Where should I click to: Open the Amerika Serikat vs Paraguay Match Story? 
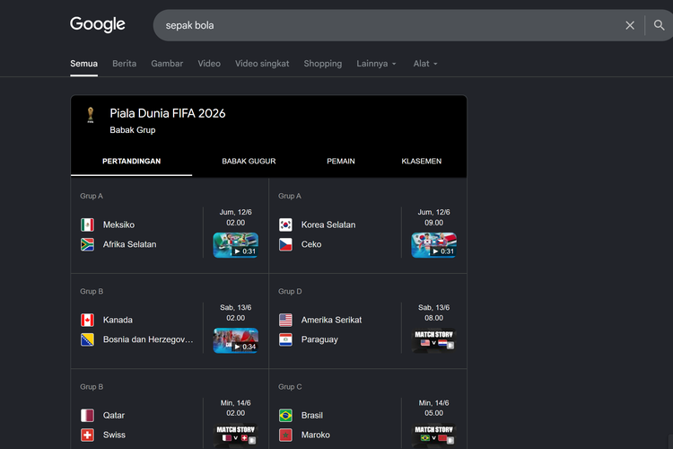(x=434, y=340)
